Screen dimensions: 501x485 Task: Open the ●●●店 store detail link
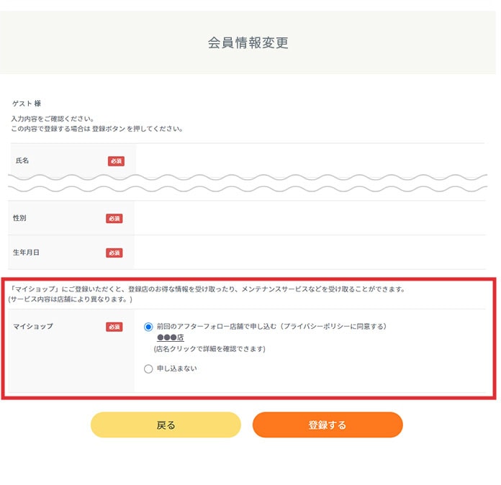[171, 337]
